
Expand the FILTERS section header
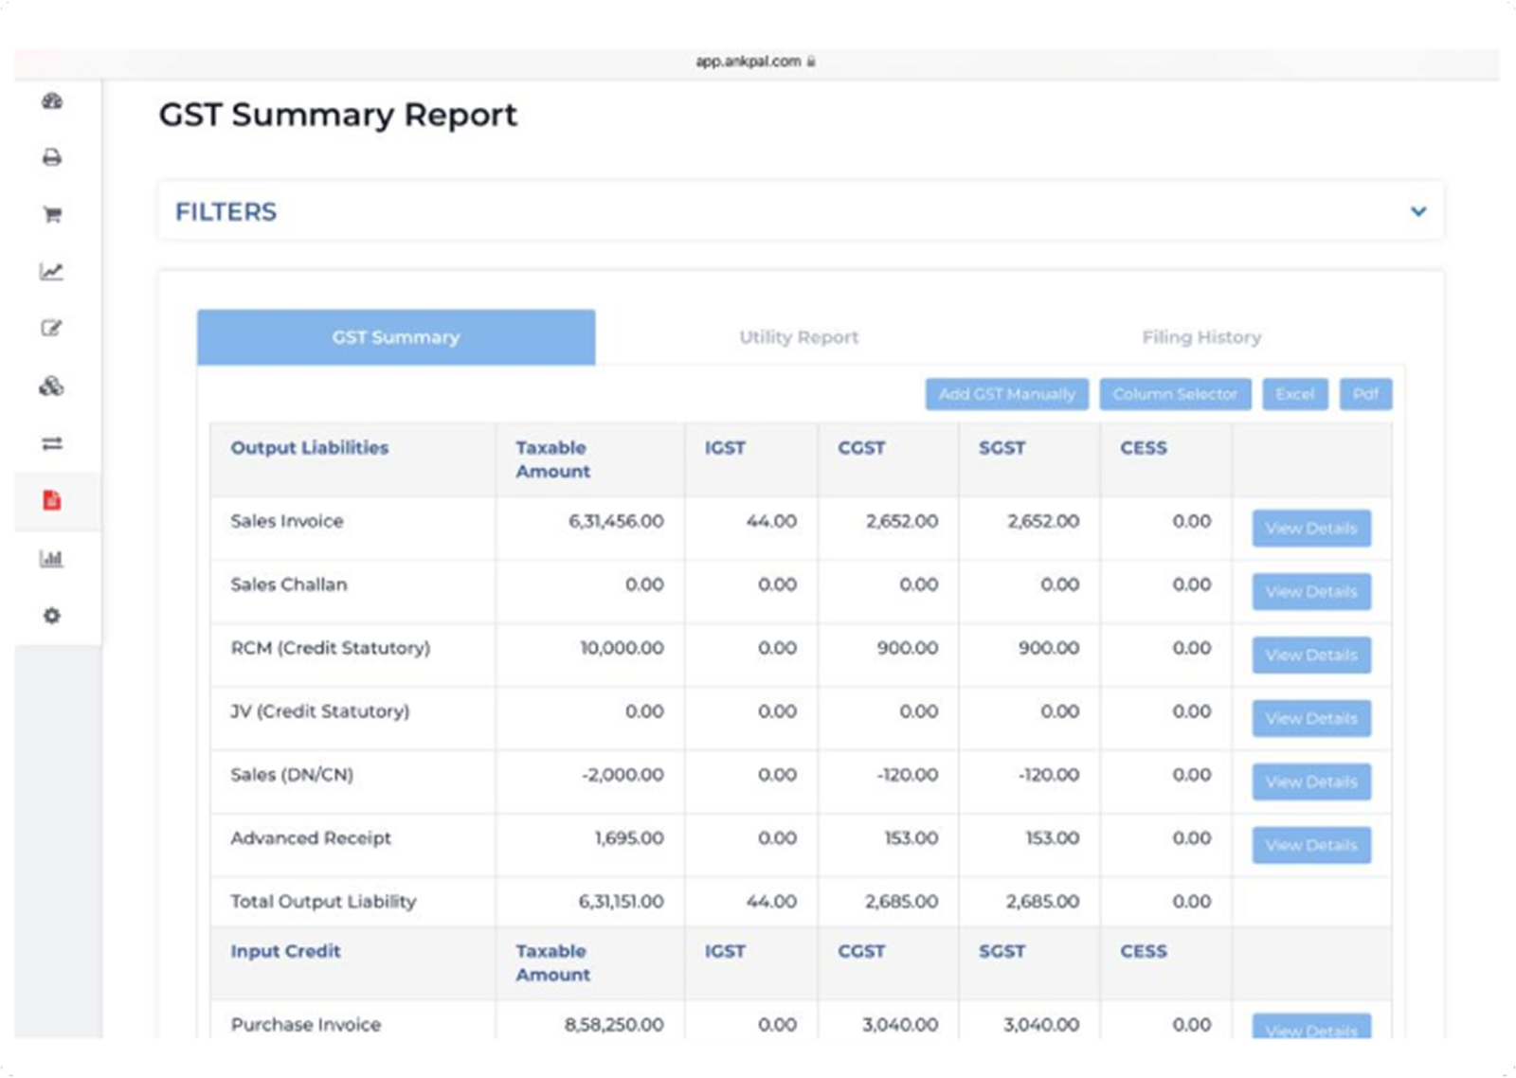pos(226,211)
